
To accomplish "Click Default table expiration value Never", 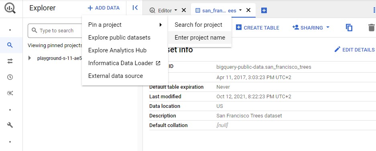I will (x=223, y=87).
